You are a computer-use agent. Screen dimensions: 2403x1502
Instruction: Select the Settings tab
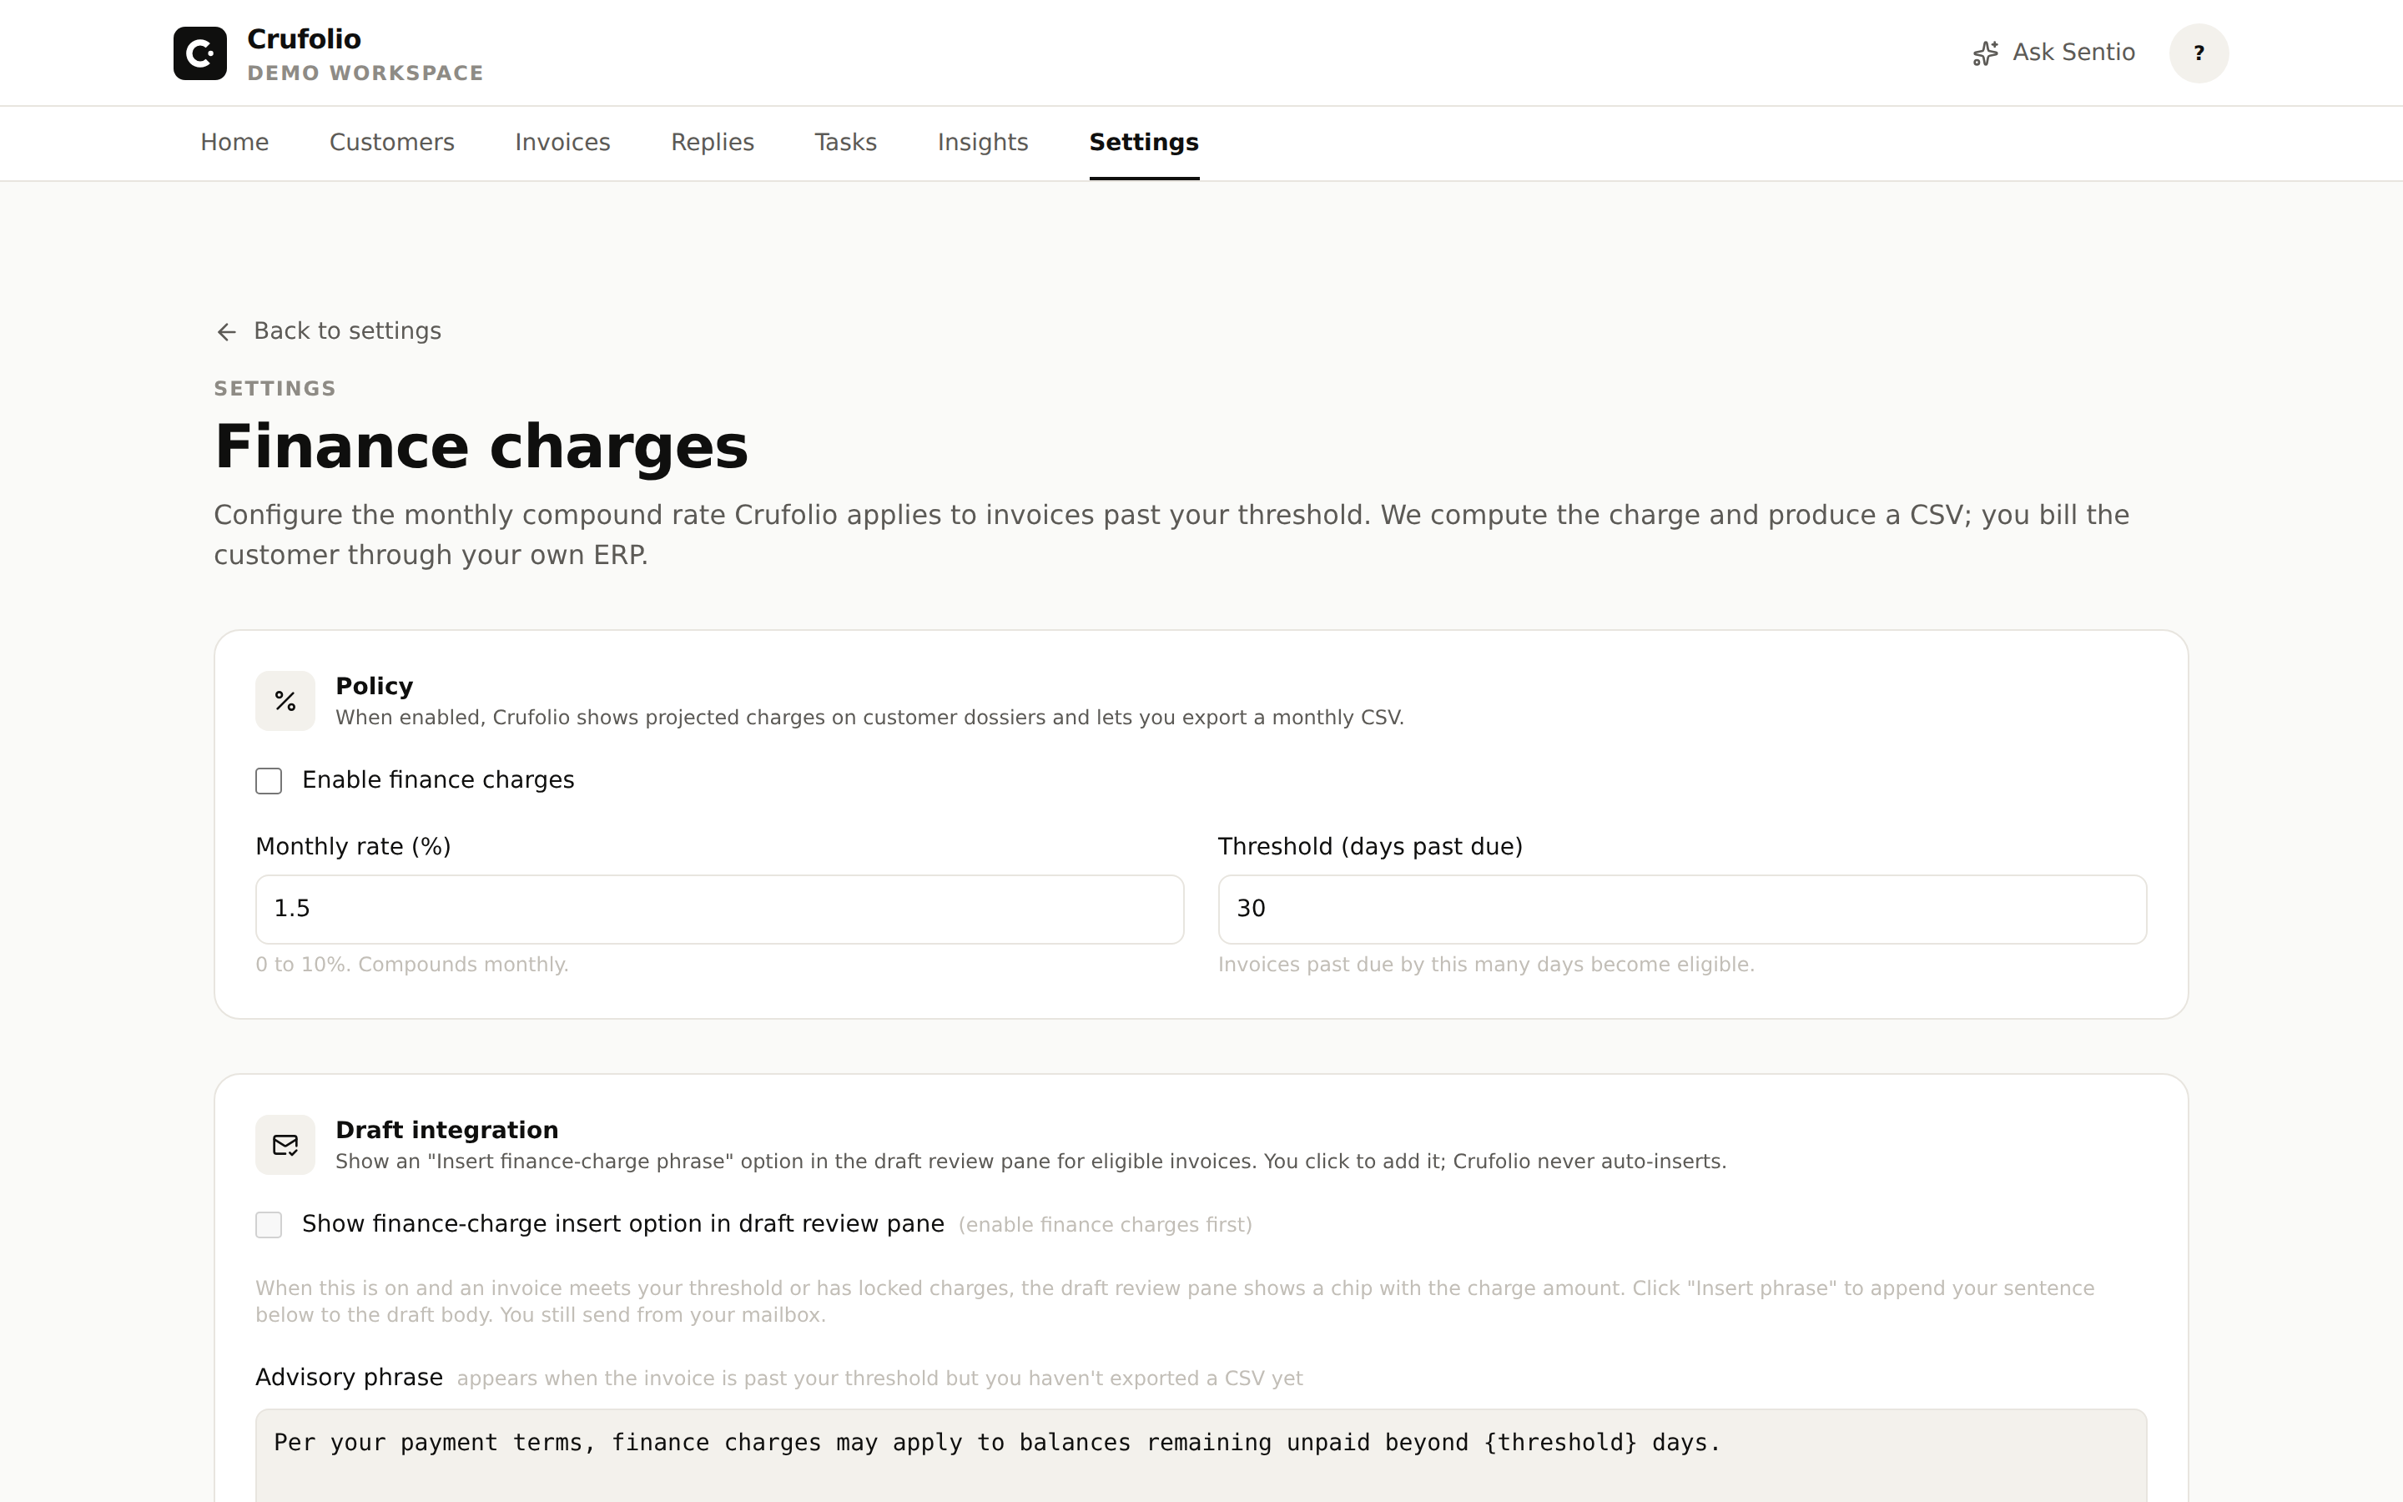tap(1144, 142)
